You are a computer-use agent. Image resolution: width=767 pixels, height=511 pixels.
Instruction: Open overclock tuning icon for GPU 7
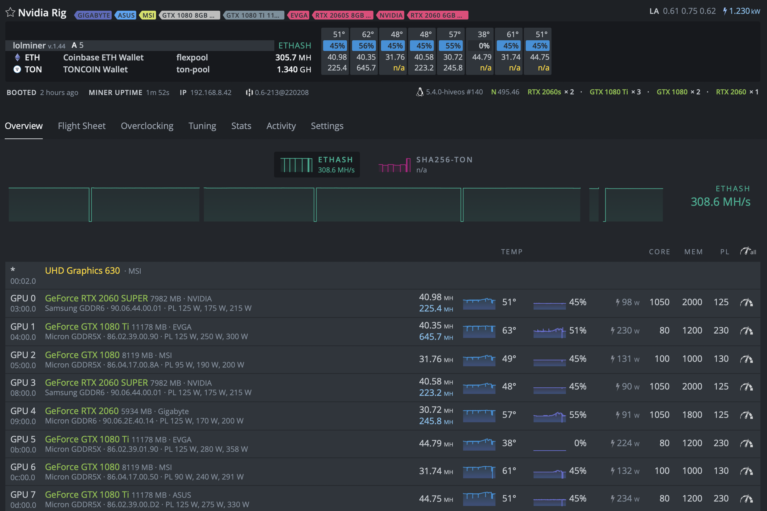[746, 499]
